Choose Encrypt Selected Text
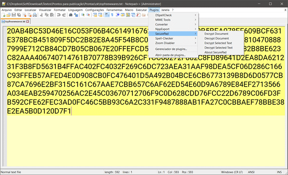The height and width of the screenshot is (175, 288). tap(221, 43)
